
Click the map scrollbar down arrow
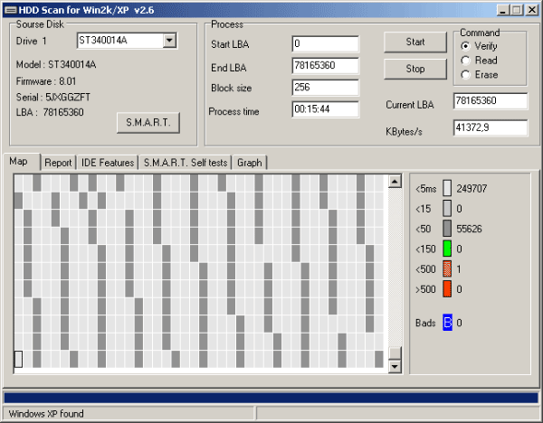pyautogui.click(x=395, y=367)
